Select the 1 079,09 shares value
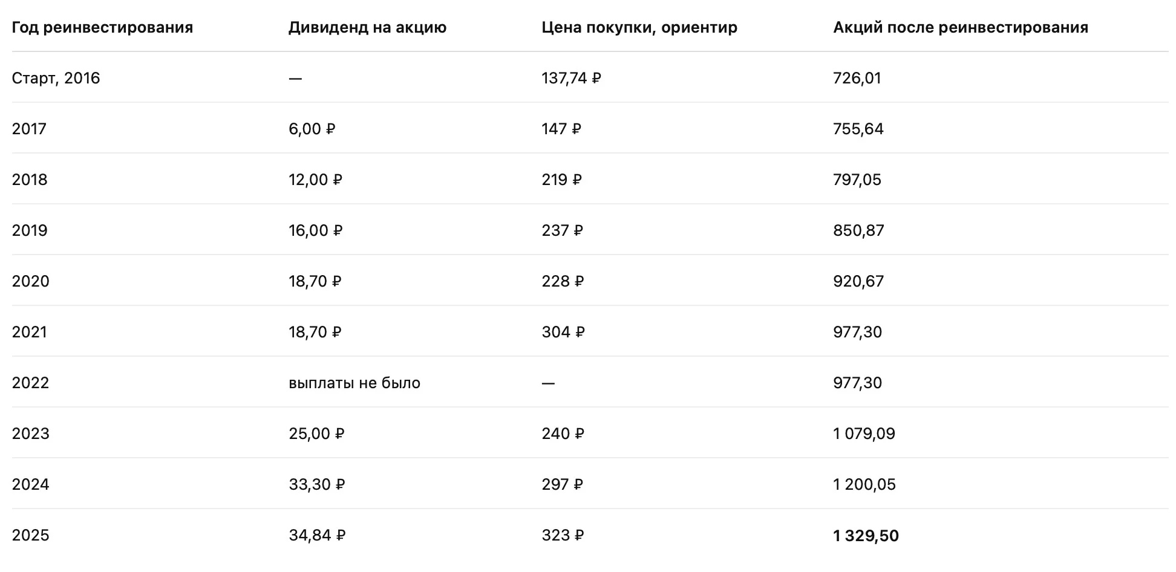 click(864, 434)
